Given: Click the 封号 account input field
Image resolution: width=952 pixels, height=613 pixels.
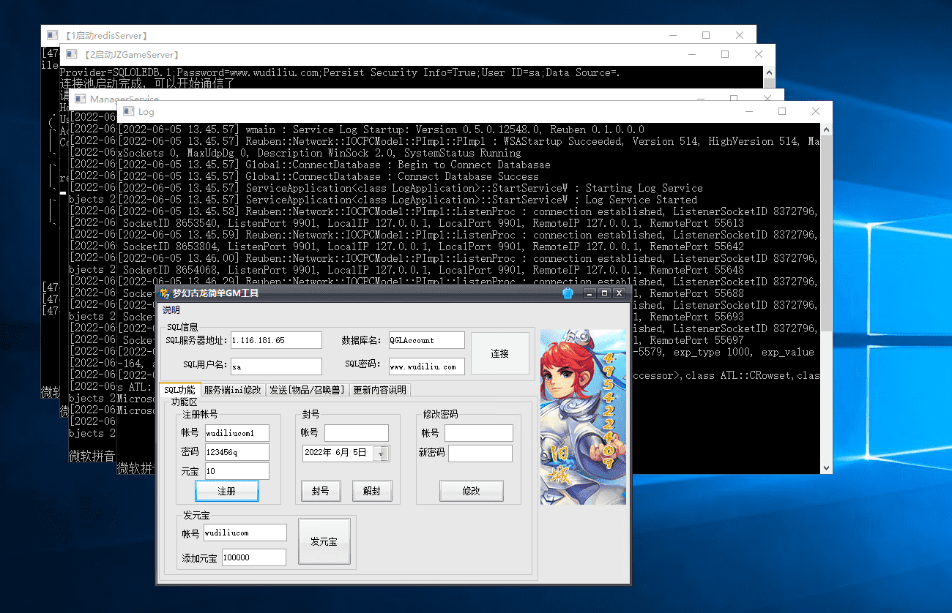Looking at the screenshot, I should click(x=357, y=433).
